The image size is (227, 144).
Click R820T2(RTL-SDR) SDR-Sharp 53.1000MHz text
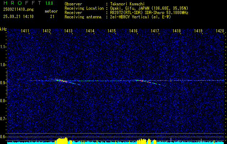click(149, 13)
